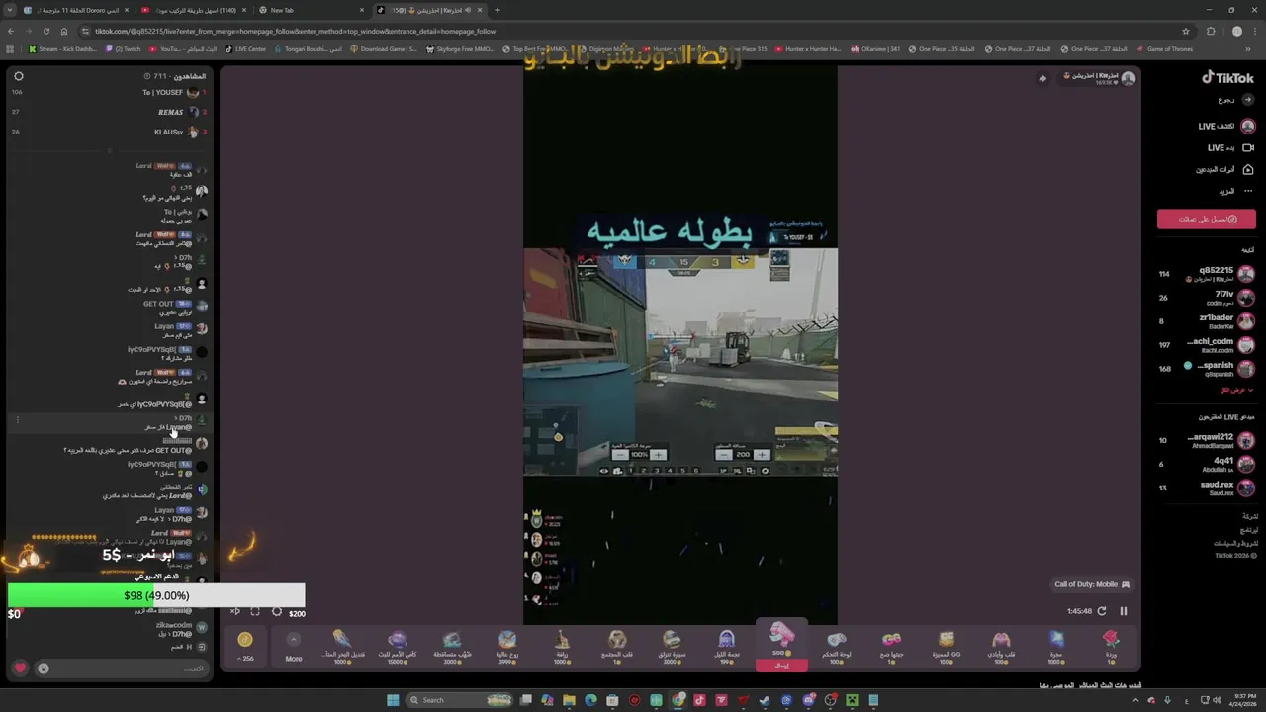This screenshot has height=712, width=1266.
Task: Pause the live stream
Action: tap(1124, 611)
